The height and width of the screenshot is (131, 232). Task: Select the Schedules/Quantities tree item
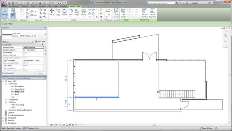pos(16,115)
